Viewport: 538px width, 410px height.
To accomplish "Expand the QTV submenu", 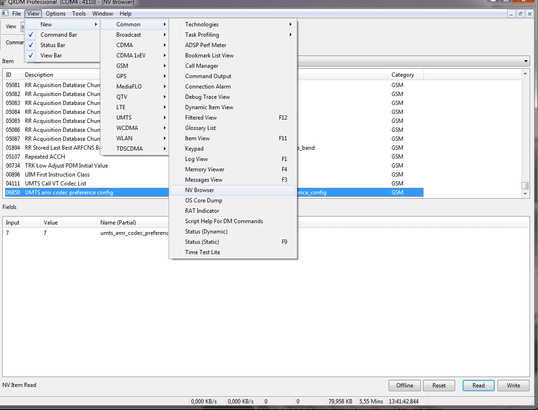I will [135, 96].
